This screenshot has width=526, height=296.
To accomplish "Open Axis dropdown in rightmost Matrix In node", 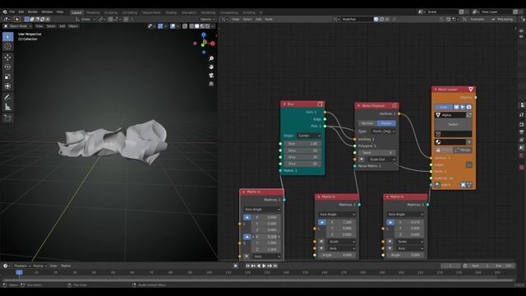I will coord(410,248).
